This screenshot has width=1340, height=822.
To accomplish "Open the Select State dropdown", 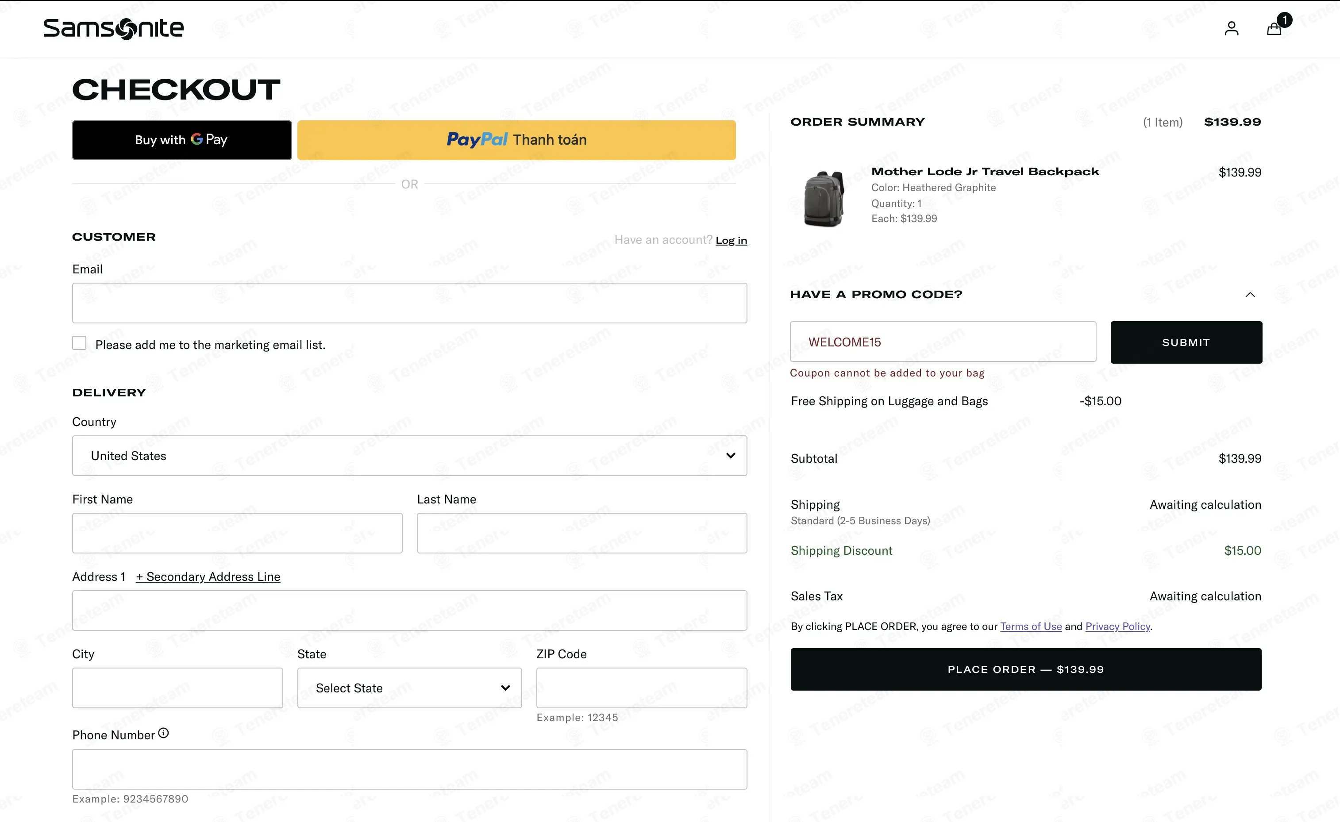I will 409,688.
